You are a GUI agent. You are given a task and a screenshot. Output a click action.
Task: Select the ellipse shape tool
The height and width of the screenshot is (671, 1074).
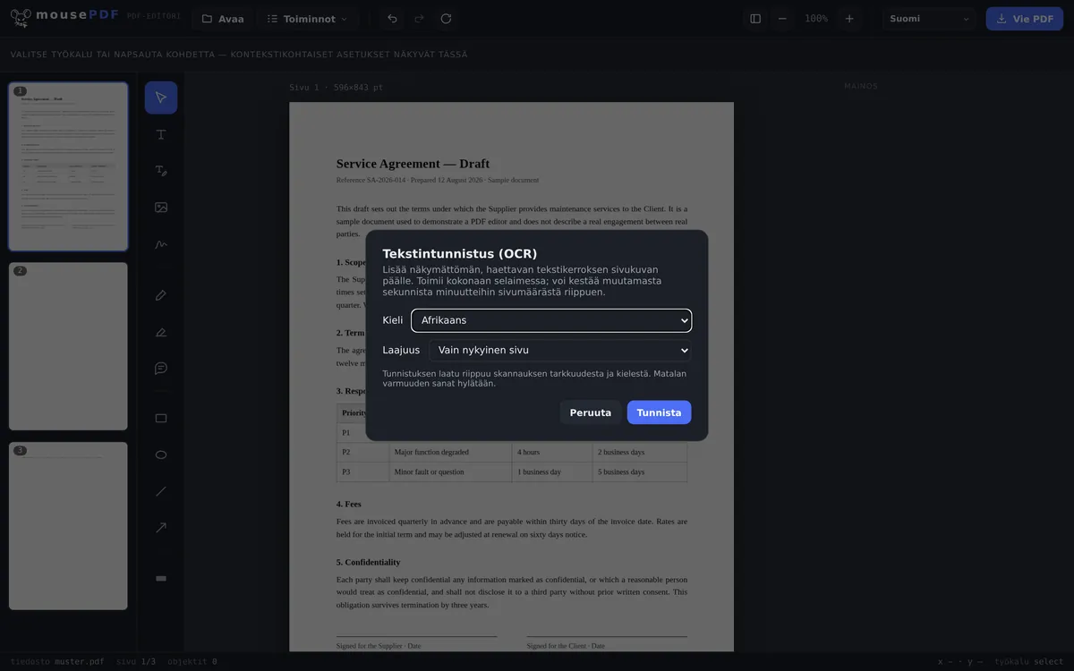pos(161,454)
